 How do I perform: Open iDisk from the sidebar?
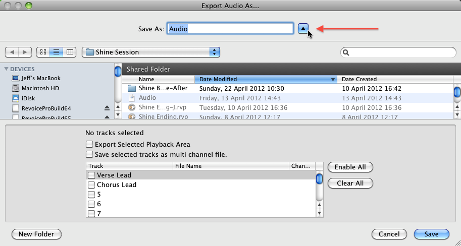28,98
